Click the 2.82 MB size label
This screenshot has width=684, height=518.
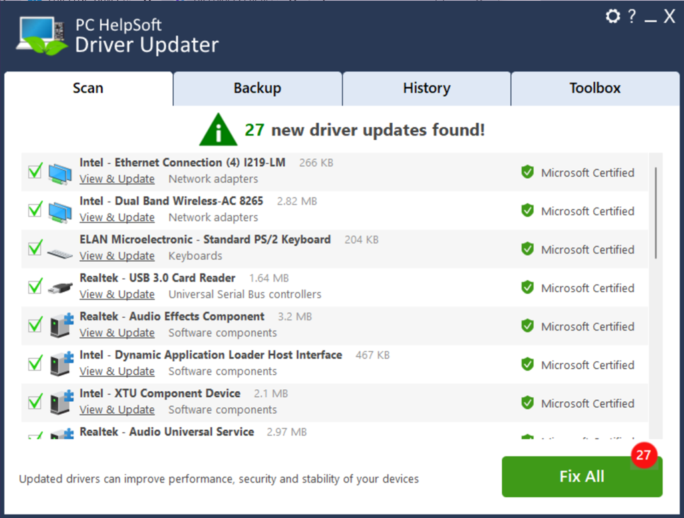[x=297, y=202]
